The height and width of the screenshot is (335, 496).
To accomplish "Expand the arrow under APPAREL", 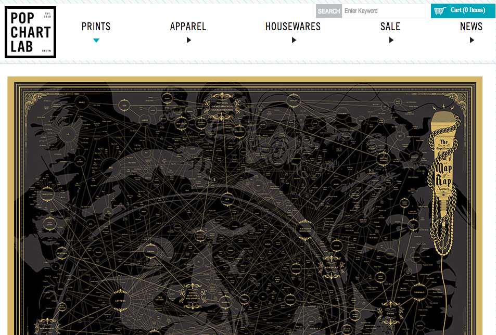I will click(x=189, y=40).
